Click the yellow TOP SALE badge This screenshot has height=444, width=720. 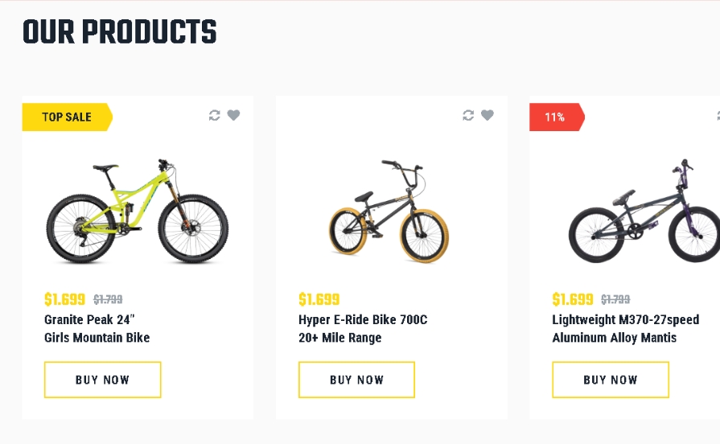pos(67,117)
